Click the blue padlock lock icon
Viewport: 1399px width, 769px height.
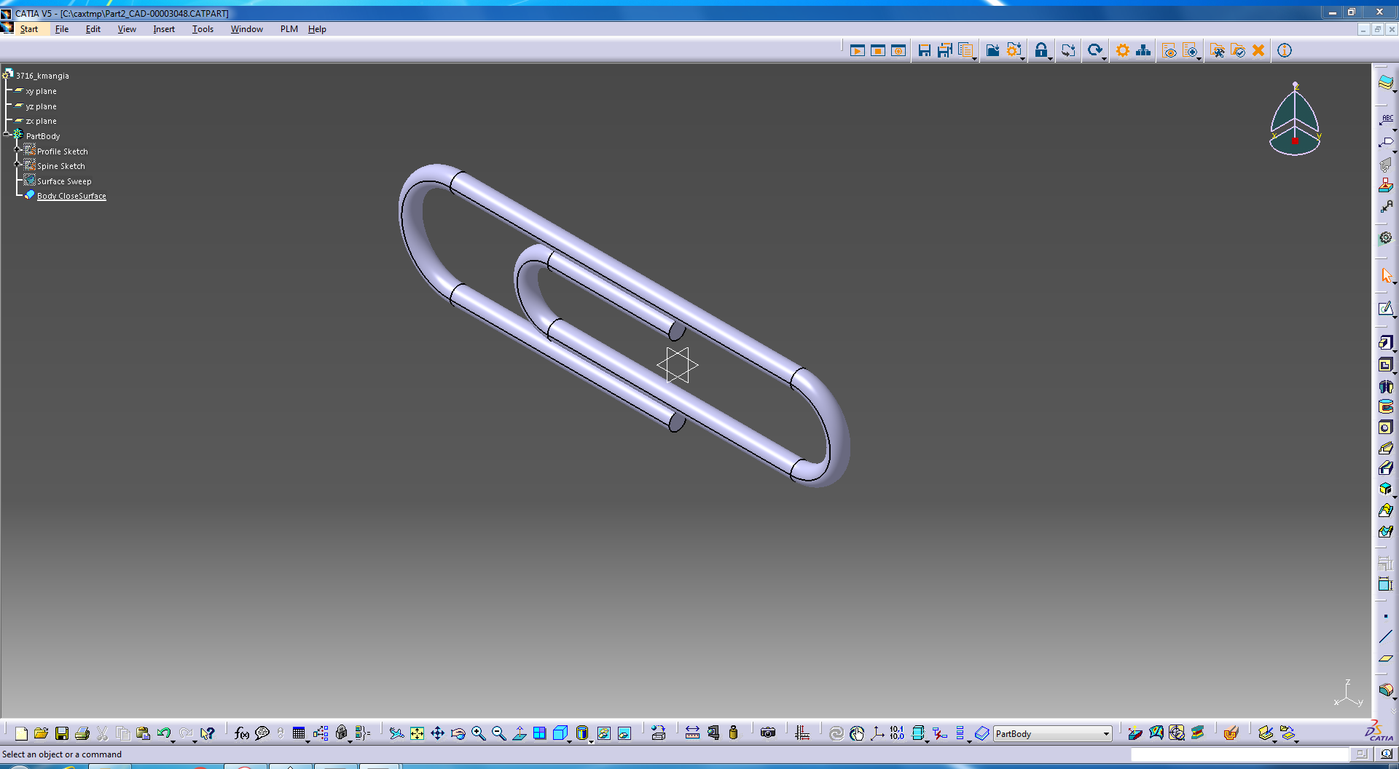coord(1041,50)
